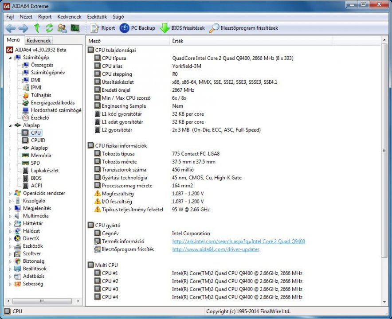Select Számítógépnév tree item

point(48,73)
